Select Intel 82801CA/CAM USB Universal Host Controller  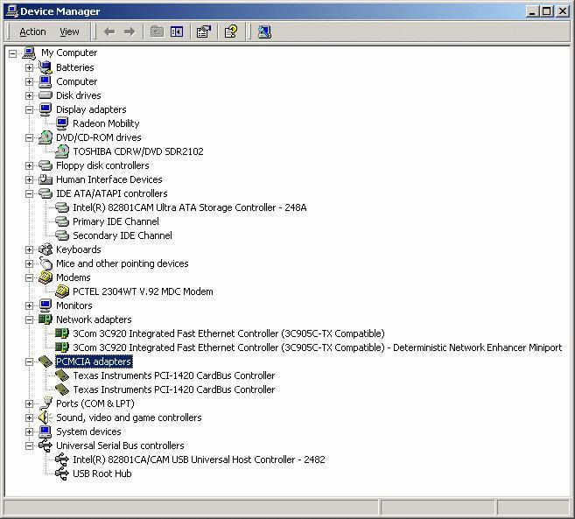[199, 459]
